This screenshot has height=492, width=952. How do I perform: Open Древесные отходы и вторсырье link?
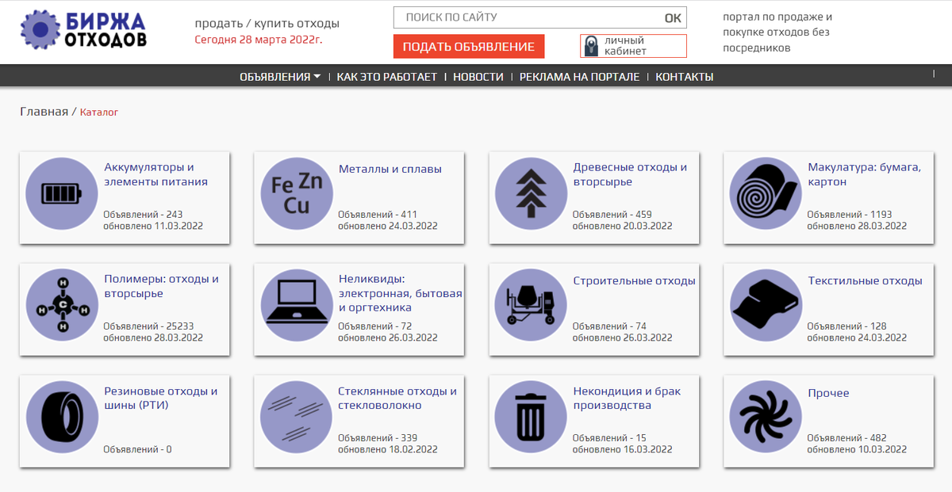[x=630, y=174]
